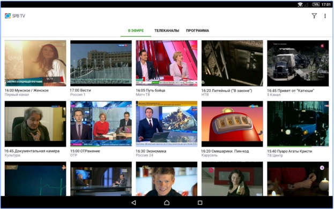Tap the channel name 'Матч ТВ'
Image resolution: width=334 pixels, height=209 pixels.
coord(143,95)
